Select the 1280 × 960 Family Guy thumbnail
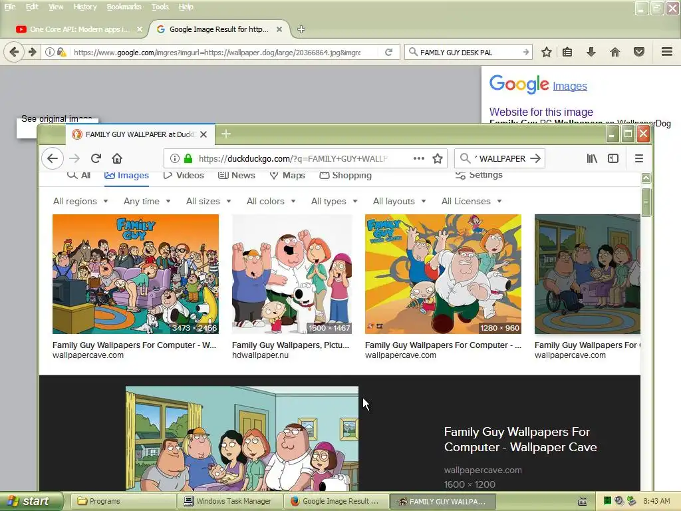This screenshot has width=681, height=511. pyautogui.click(x=443, y=273)
